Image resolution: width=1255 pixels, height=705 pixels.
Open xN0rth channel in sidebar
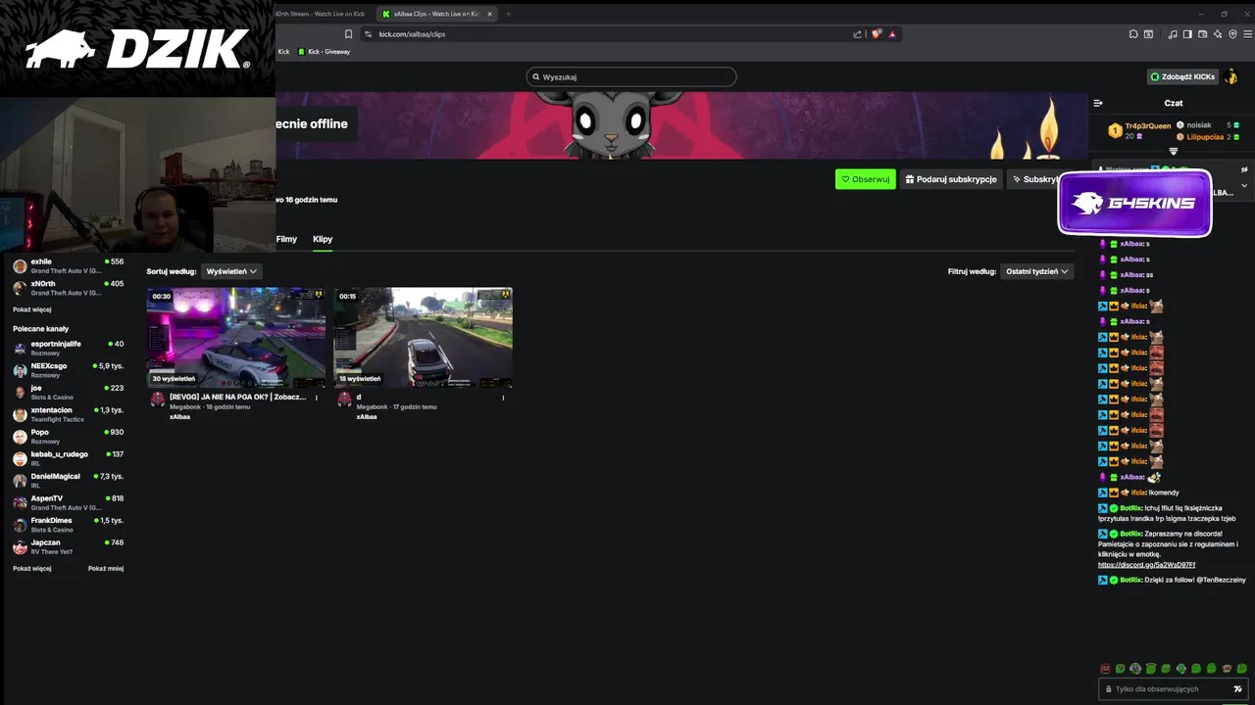click(69, 288)
